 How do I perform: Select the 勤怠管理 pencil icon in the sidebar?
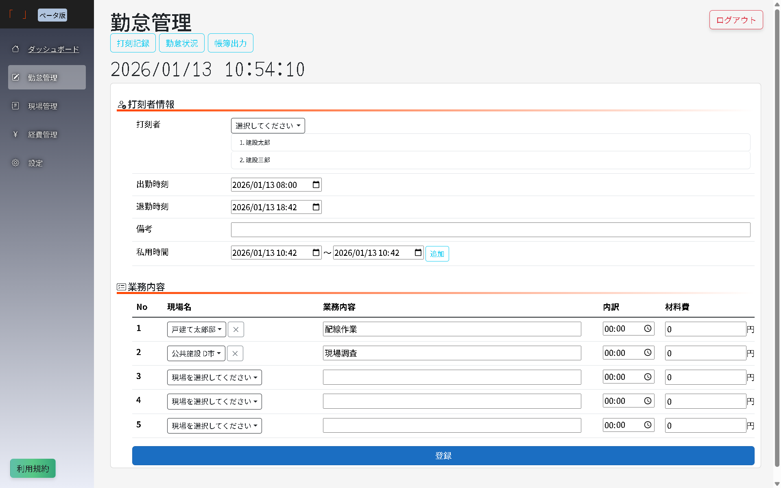point(15,77)
